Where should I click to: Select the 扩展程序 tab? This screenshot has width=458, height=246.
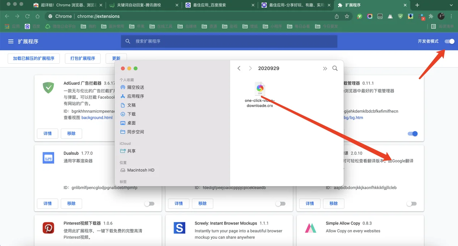point(372,5)
